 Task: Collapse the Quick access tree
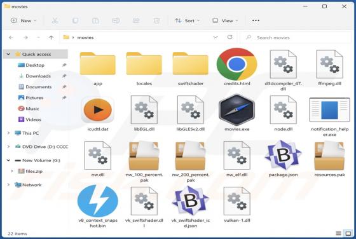coord(8,54)
